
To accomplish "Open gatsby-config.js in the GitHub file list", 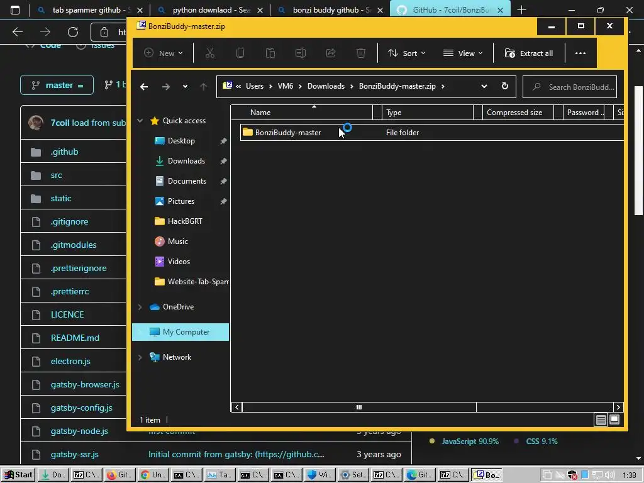I will pyautogui.click(x=81, y=408).
